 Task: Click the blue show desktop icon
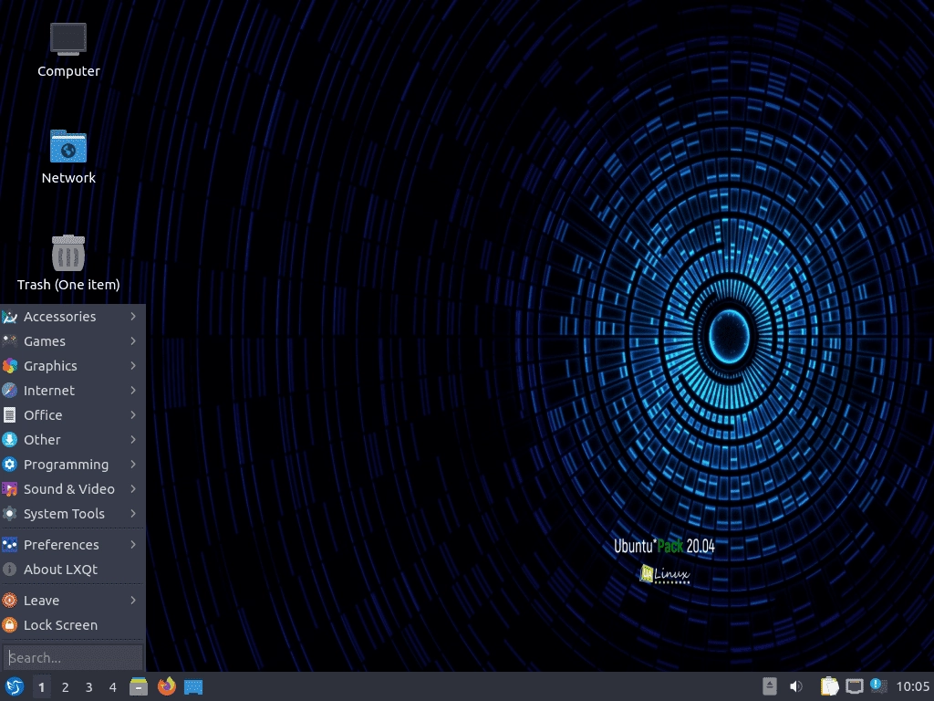(193, 687)
